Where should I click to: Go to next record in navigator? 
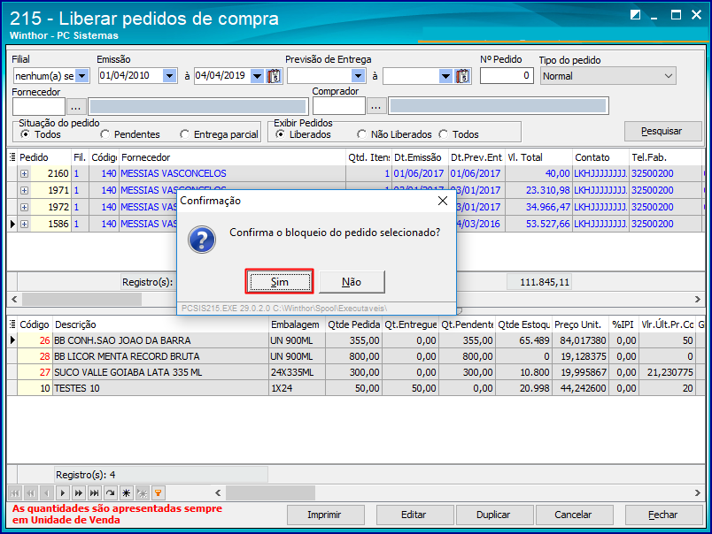tap(63, 492)
